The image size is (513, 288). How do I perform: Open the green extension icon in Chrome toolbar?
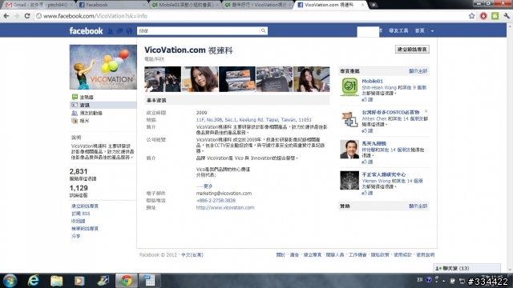(x=495, y=16)
